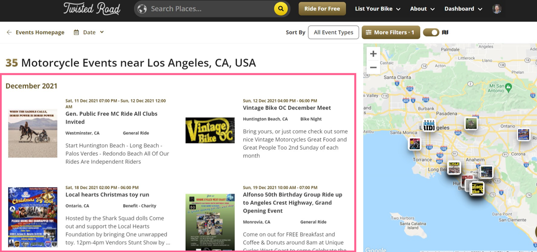The image size is (537, 252).
Task: Open the All Event Types dropdown
Action: (333, 32)
